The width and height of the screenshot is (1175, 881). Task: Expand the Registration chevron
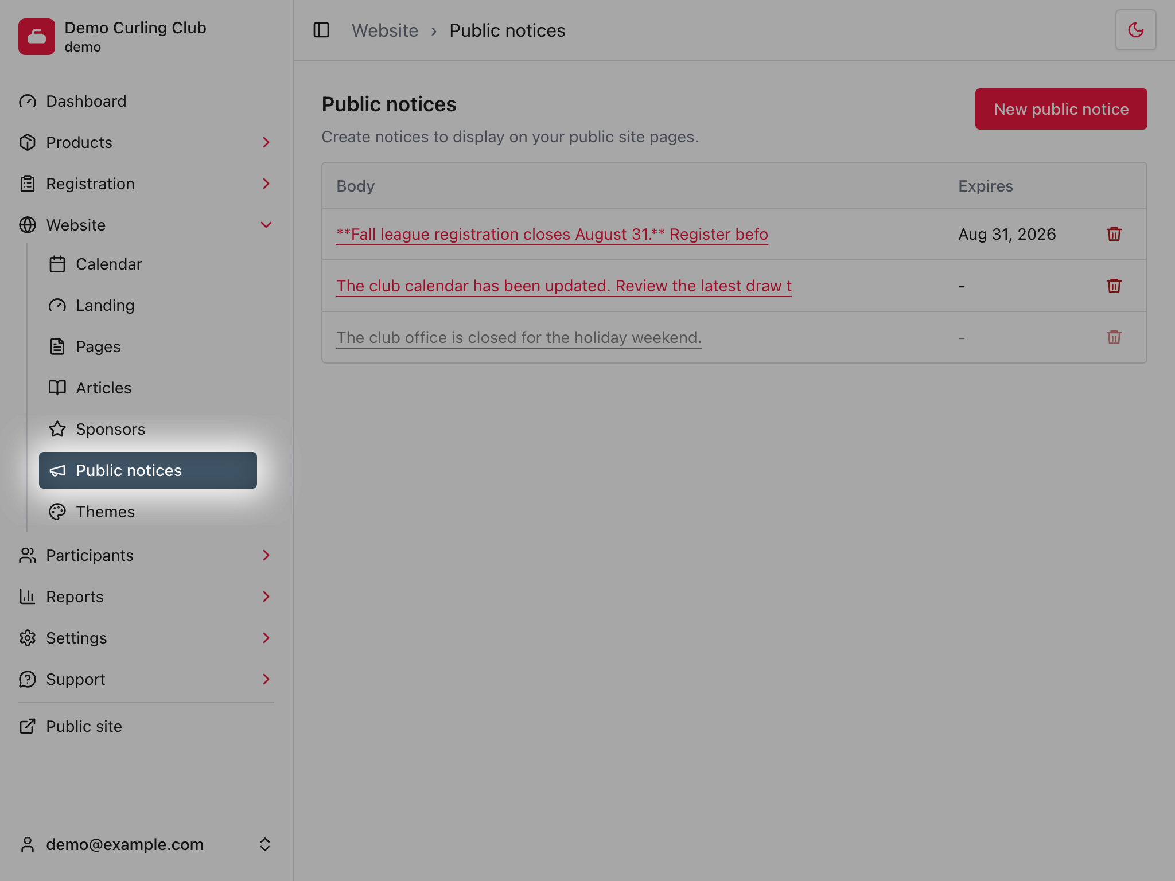pos(266,184)
